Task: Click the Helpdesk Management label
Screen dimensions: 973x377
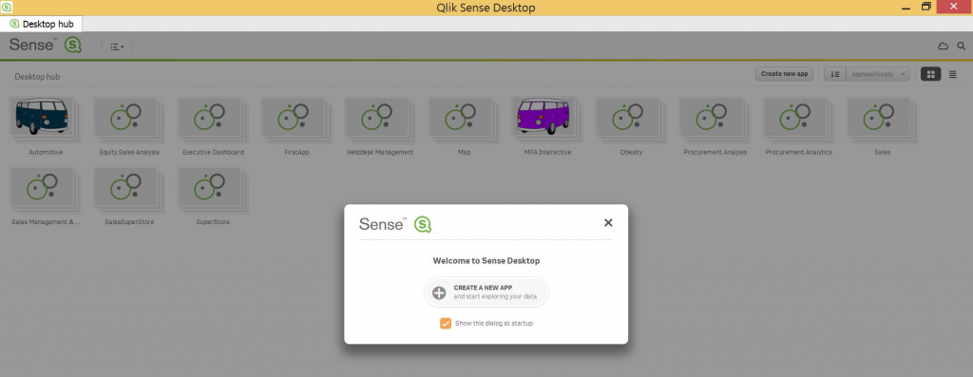Action: click(x=380, y=152)
